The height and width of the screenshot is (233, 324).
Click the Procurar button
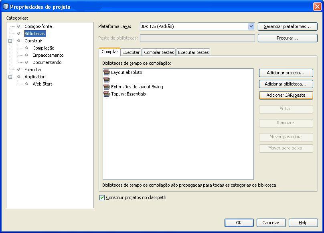(288, 38)
